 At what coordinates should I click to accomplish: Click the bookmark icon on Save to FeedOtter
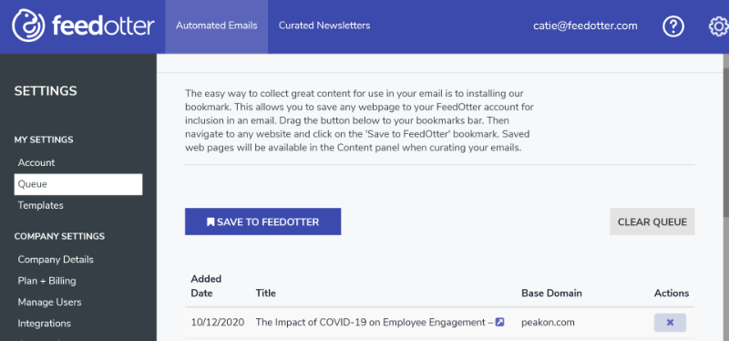coord(210,222)
